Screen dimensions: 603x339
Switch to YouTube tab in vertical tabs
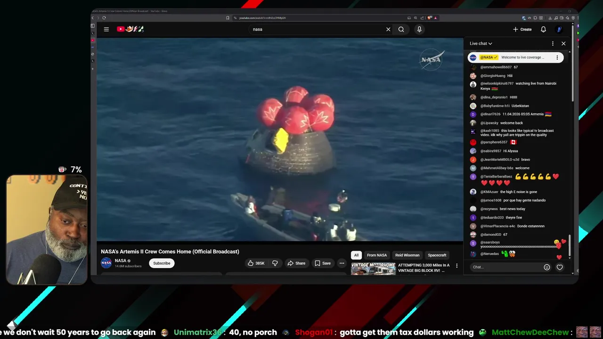click(x=93, y=40)
